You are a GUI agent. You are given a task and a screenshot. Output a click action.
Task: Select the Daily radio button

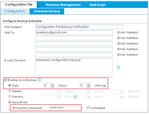pos(10,86)
